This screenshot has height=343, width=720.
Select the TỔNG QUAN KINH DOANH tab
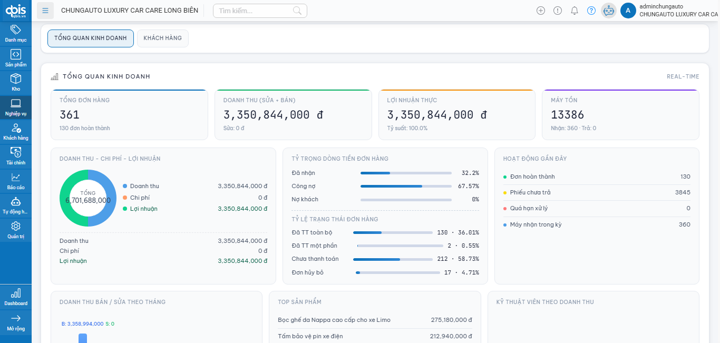tap(91, 38)
